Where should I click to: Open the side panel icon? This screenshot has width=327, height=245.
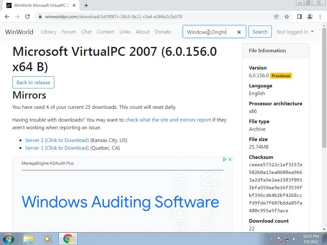[300, 17]
